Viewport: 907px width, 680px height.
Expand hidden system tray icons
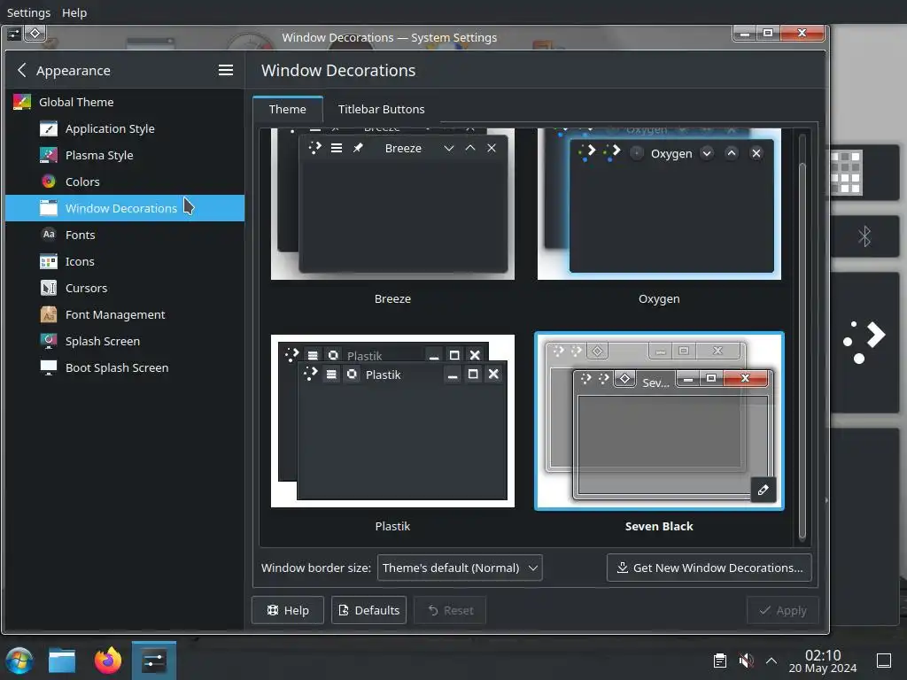(x=771, y=661)
